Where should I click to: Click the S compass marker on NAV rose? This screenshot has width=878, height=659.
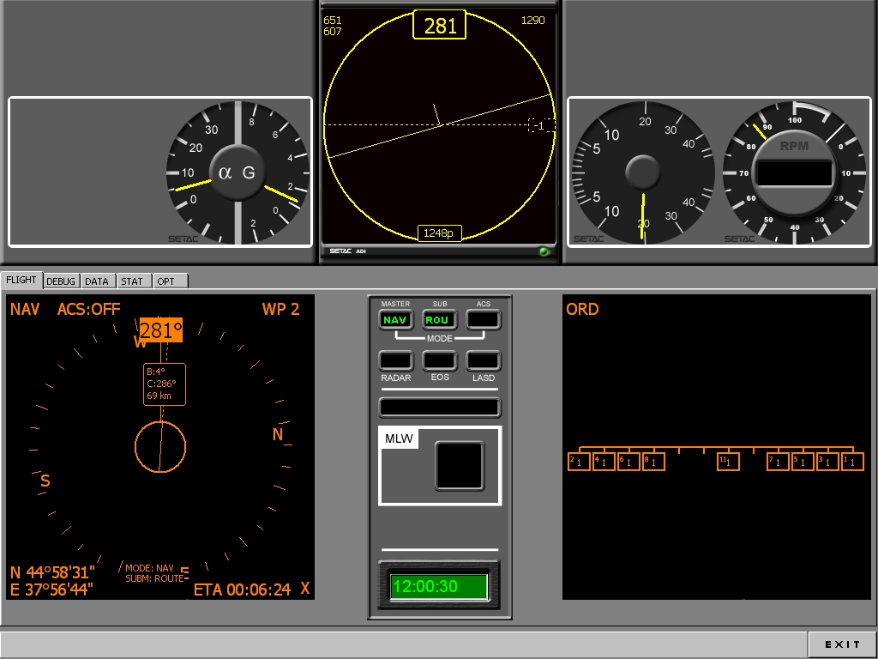tap(45, 481)
